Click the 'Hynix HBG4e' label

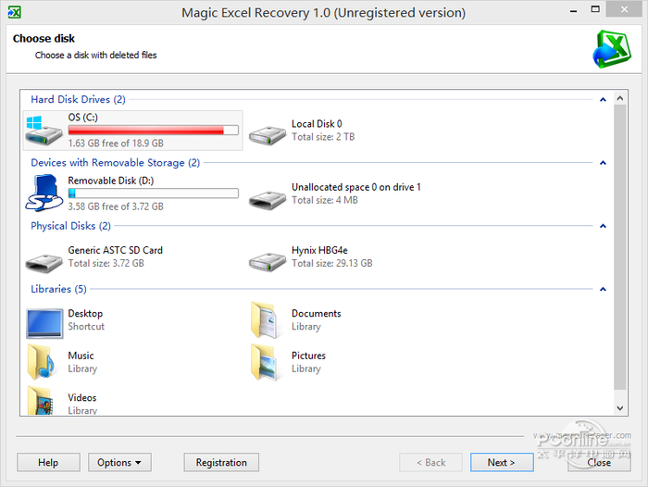click(x=319, y=251)
